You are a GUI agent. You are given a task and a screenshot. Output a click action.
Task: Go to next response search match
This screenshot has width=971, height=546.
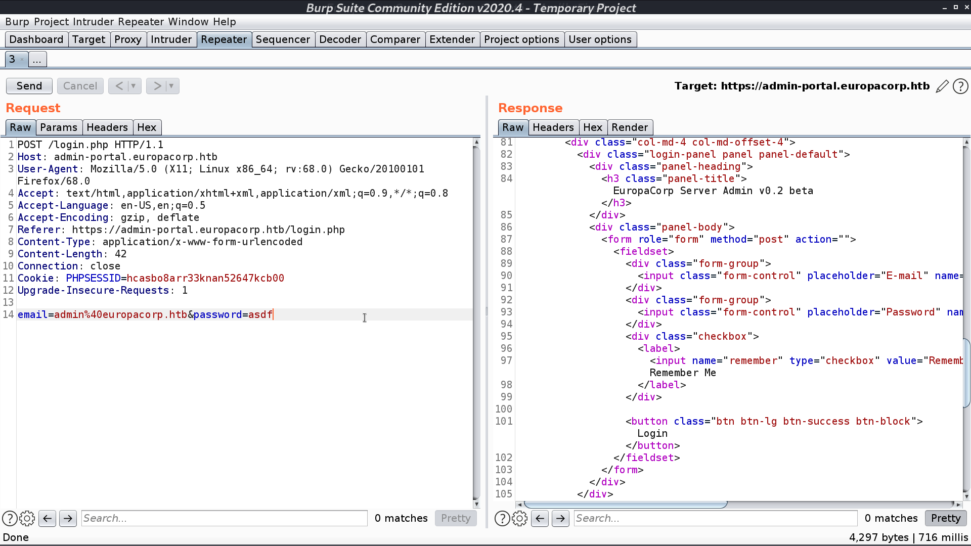(x=560, y=518)
